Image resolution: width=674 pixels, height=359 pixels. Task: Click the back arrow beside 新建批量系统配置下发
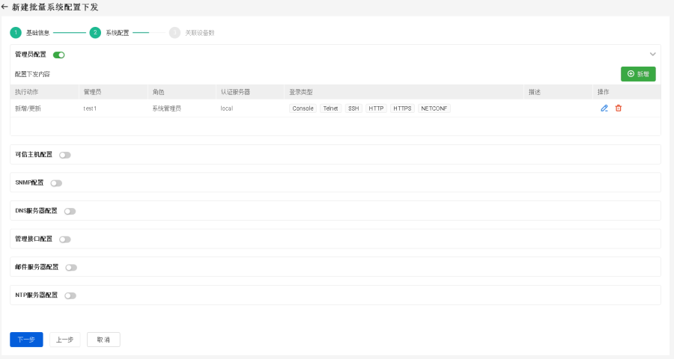[5, 7]
